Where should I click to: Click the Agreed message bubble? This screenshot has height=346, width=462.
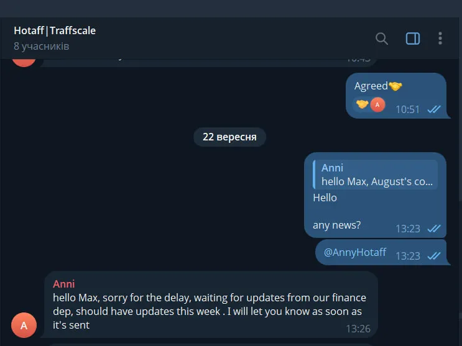tap(396, 96)
